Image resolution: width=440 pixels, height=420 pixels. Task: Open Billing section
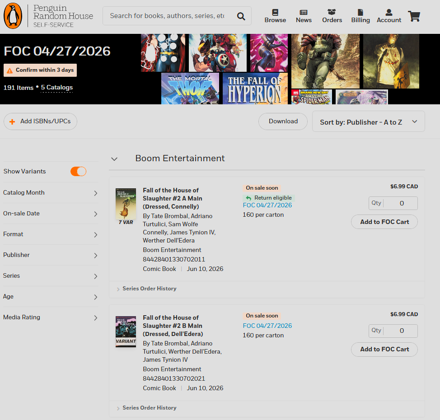click(x=360, y=16)
